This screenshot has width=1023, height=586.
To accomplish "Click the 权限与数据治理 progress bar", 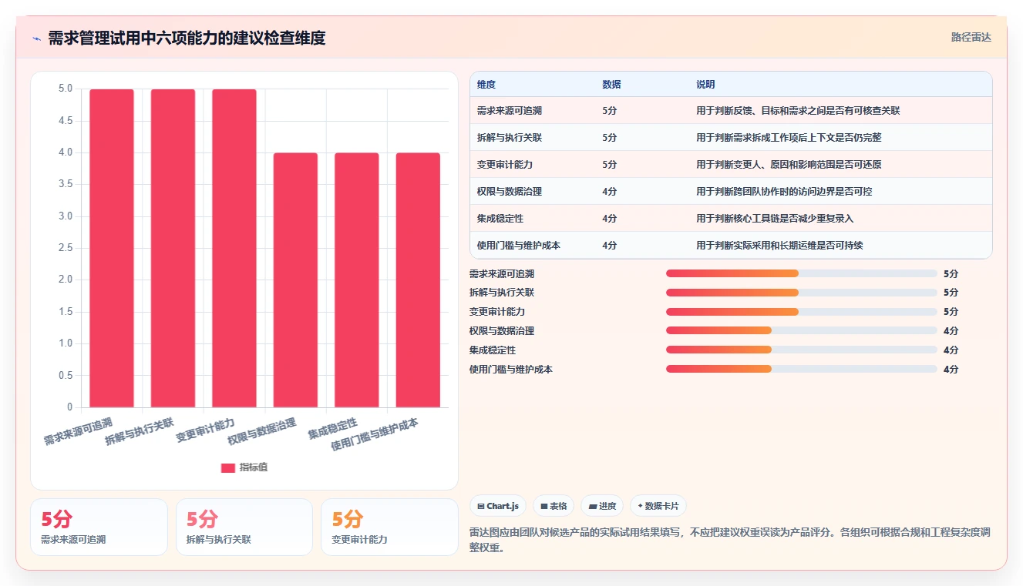I will coord(802,330).
